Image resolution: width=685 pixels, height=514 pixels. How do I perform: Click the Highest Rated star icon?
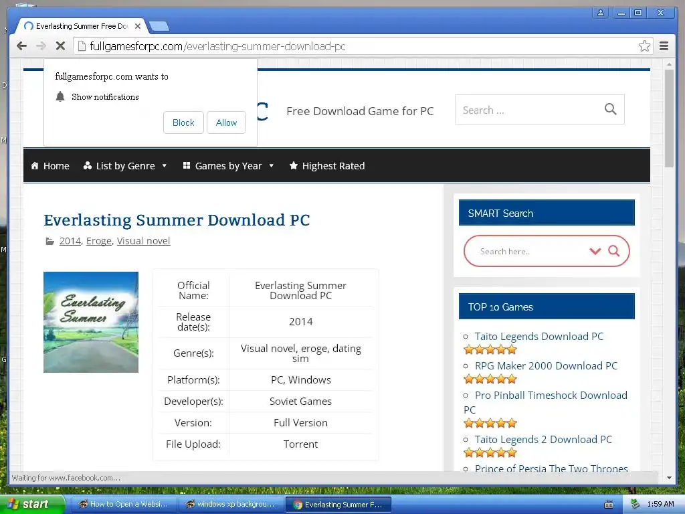click(294, 166)
